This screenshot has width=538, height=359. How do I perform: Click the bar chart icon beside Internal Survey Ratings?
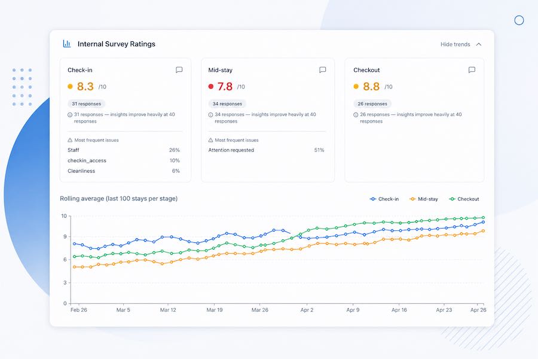[67, 44]
